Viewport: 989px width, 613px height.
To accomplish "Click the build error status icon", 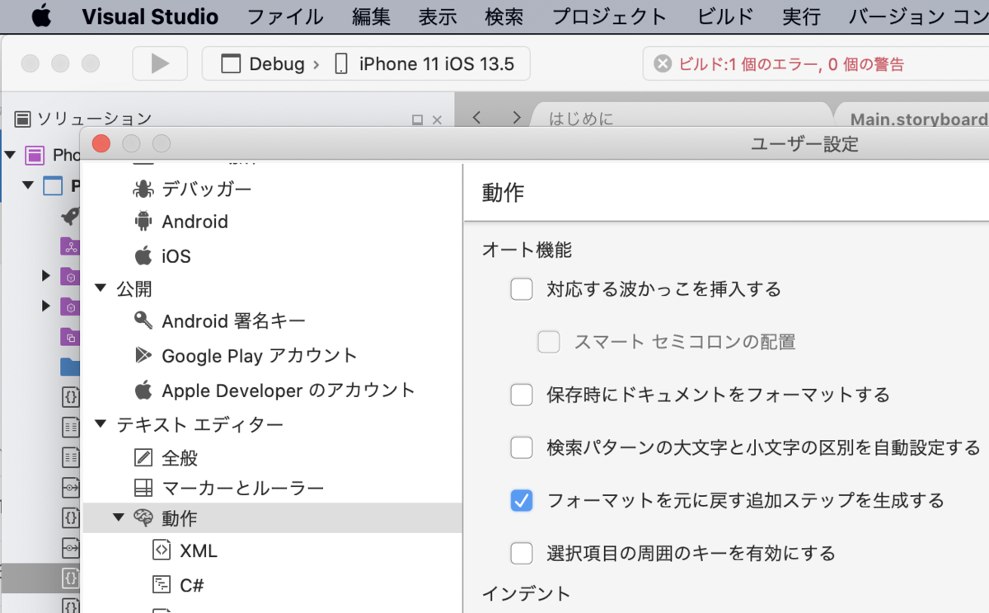I will (663, 63).
